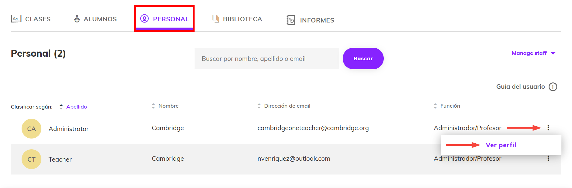
Task: Sort by Nombre column
Action: tap(168, 106)
